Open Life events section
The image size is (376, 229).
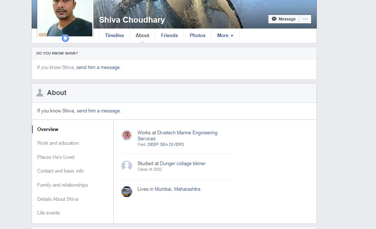49,213
